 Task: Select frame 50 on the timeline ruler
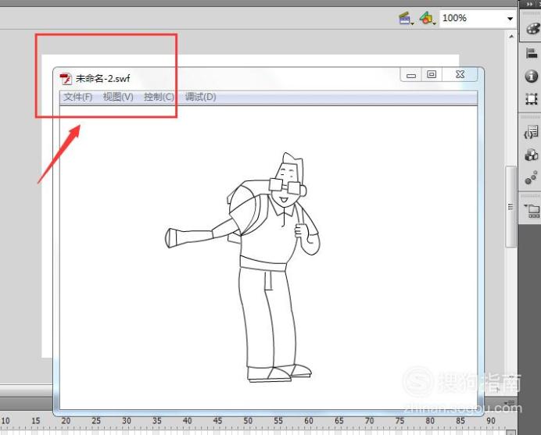pyautogui.click(x=248, y=421)
